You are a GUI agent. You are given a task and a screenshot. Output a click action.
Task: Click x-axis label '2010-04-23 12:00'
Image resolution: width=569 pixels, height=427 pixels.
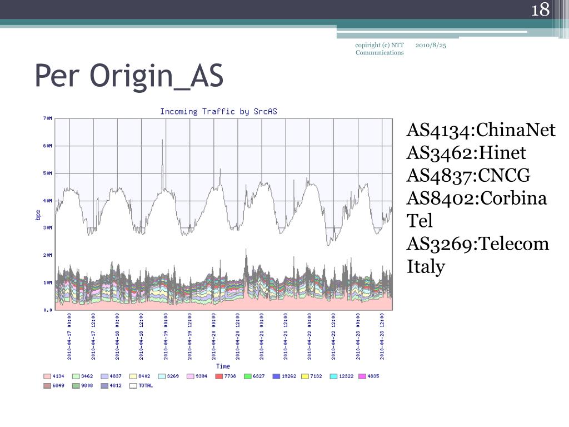(382, 336)
